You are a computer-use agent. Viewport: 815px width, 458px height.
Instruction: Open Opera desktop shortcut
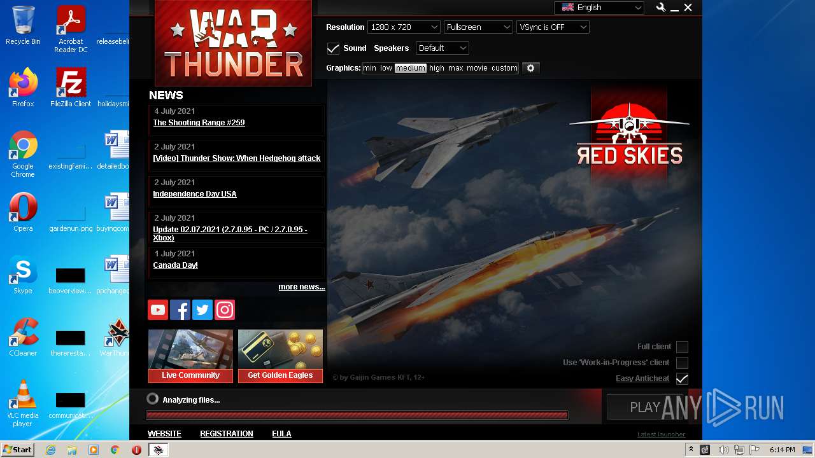(23, 212)
